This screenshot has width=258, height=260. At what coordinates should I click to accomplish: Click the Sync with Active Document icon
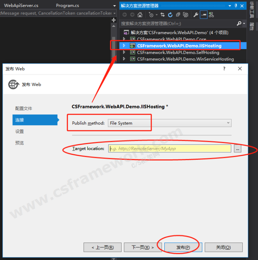[162, 15]
